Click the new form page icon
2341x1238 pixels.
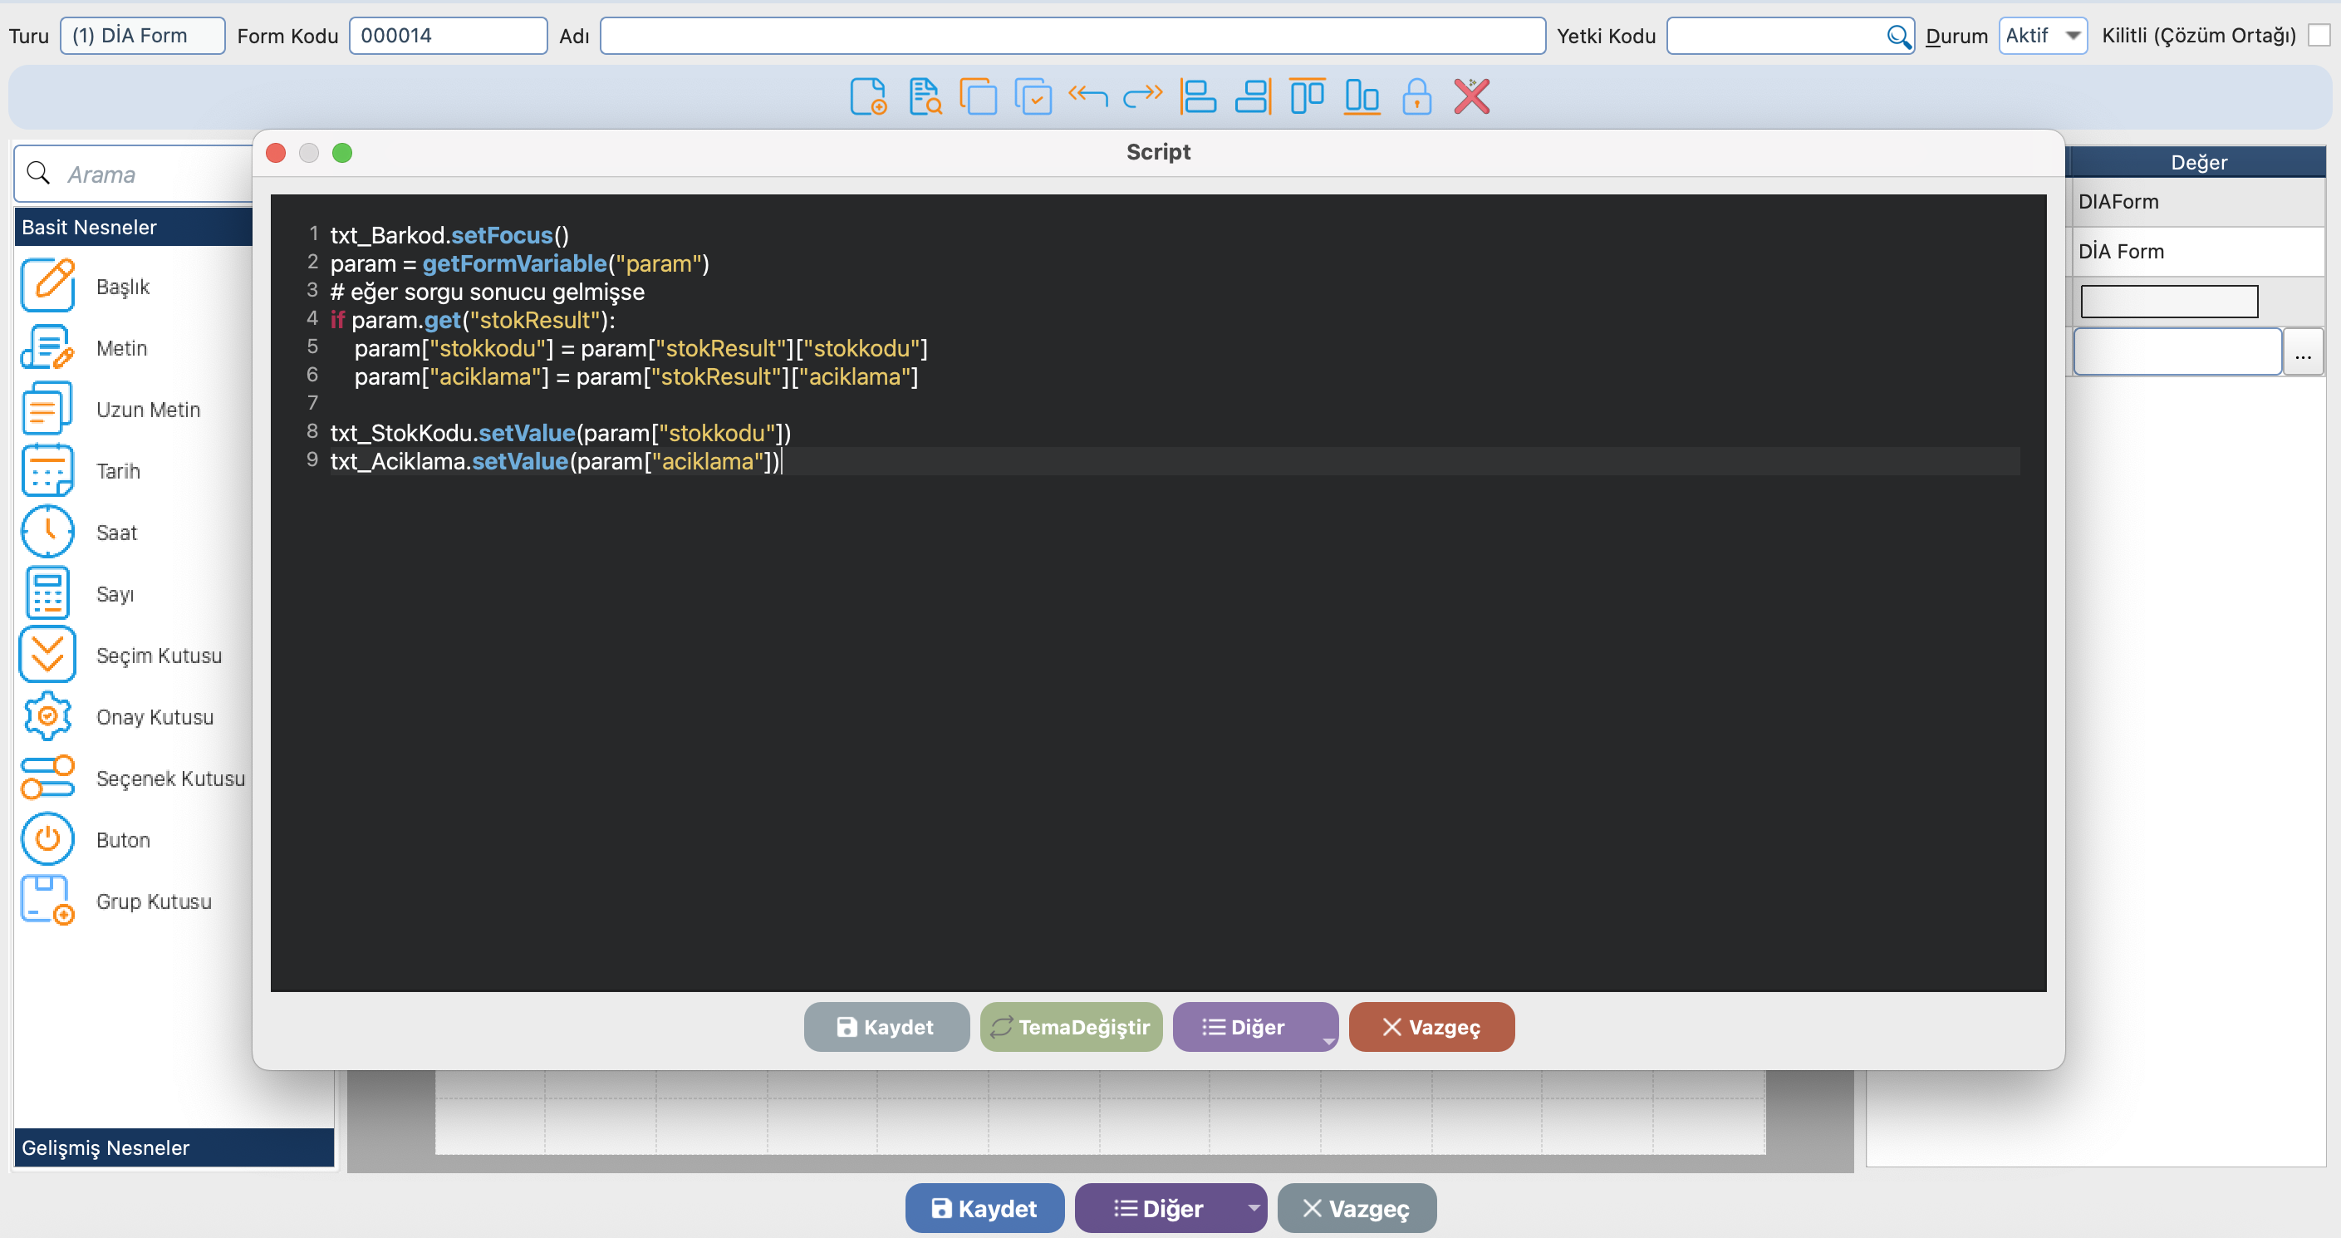click(x=868, y=96)
